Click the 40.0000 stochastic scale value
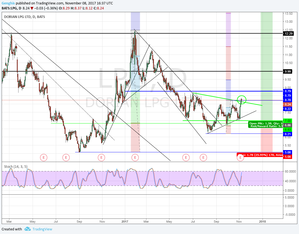Viewport: 299px width, 234px height. pos(290,181)
